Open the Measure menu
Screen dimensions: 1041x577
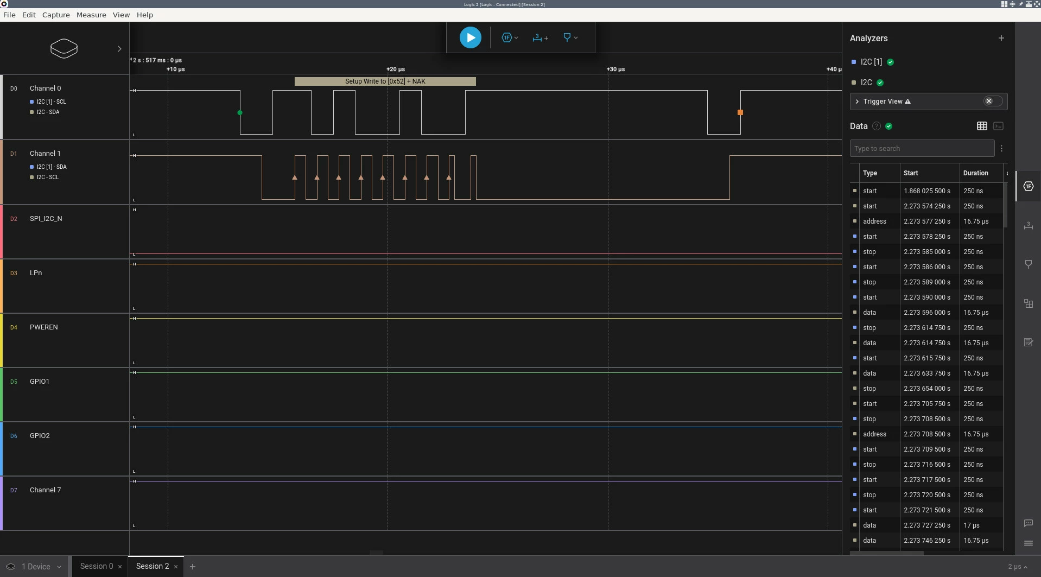[91, 15]
